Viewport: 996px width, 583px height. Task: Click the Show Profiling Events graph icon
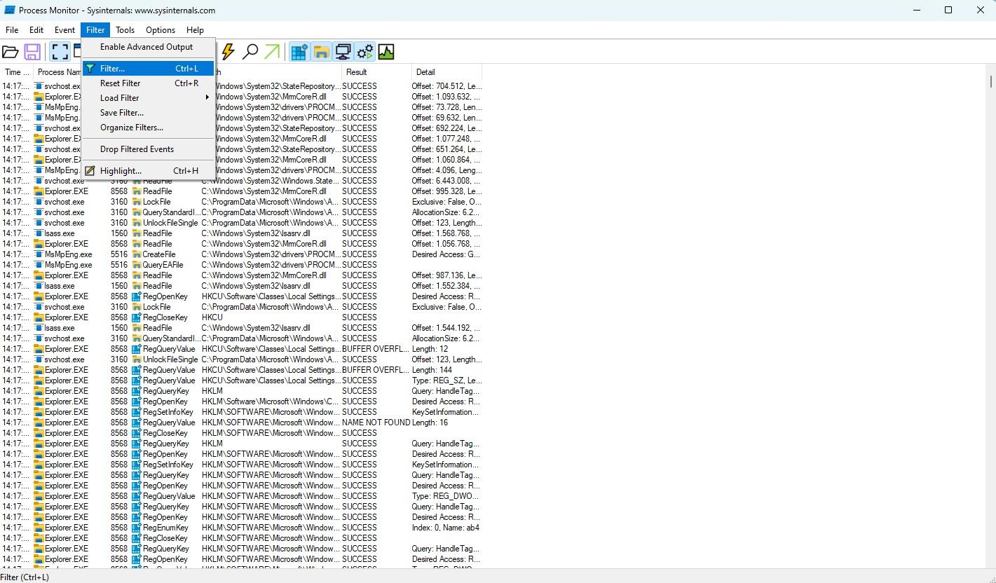[x=386, y=52]
